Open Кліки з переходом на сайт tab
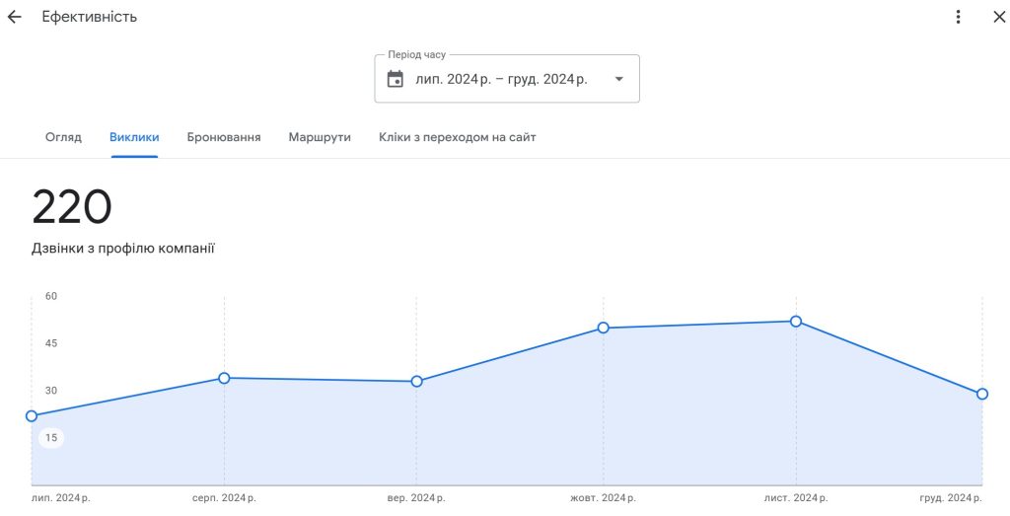 pos(458,137)
